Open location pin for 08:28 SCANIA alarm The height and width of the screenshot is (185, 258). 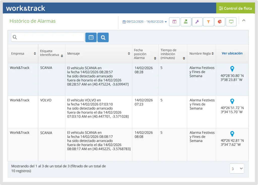pos(232,69)
